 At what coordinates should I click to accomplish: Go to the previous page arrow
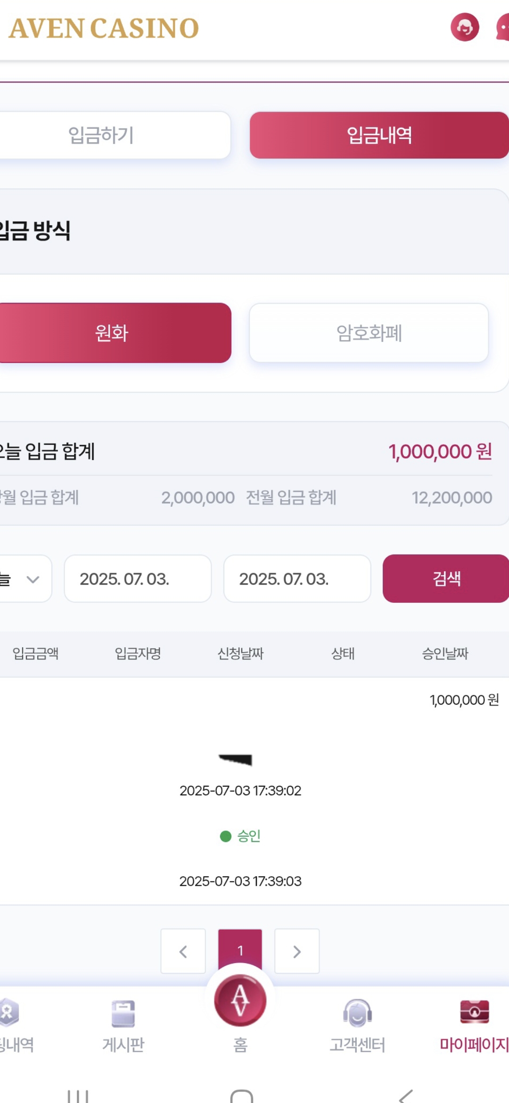(x=183, y=951)
